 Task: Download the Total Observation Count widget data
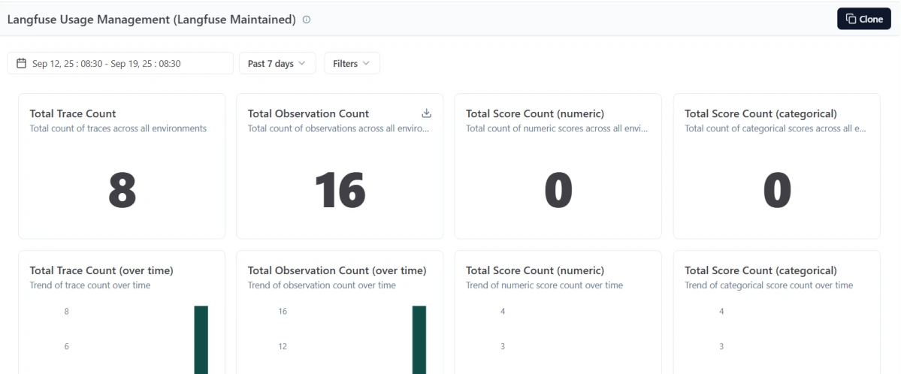point(426,113)
